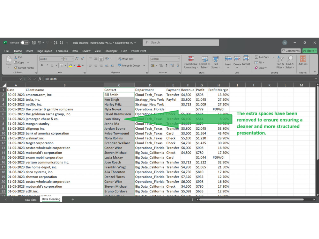Open Conditional Formatting
This screenshot has width=319, height=239.
click(x=191, y=62)
